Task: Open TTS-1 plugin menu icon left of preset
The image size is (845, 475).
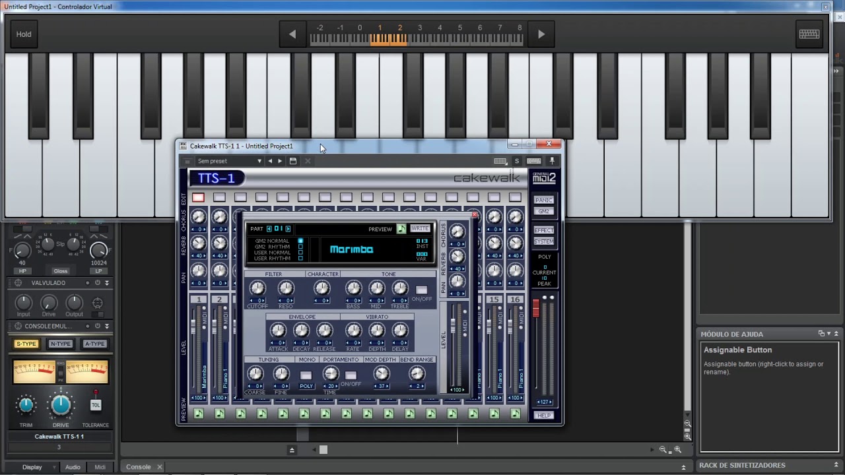Action: (187, 161)
